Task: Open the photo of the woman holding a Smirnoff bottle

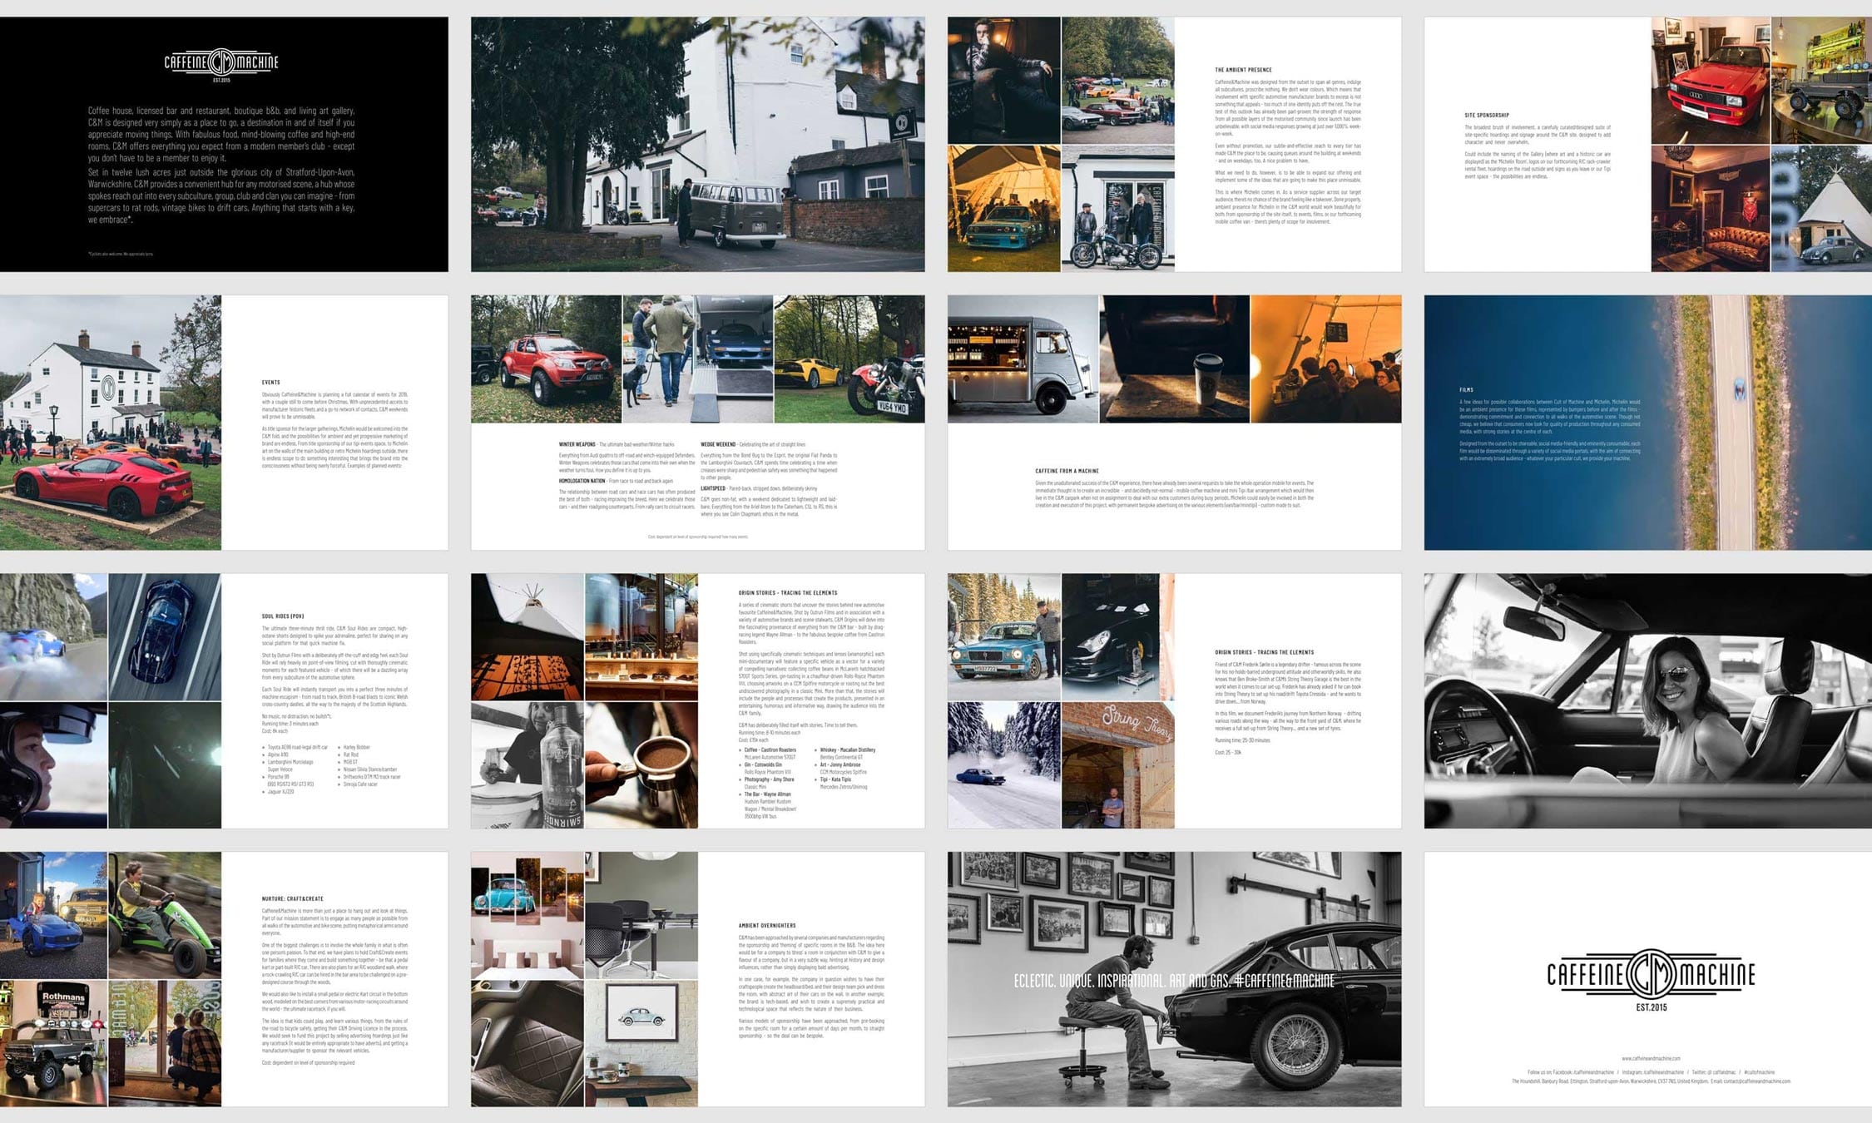Action: (x=527, y=765)
